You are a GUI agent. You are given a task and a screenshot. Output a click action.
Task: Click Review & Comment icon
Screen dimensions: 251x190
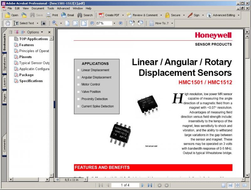coord(129,15)
